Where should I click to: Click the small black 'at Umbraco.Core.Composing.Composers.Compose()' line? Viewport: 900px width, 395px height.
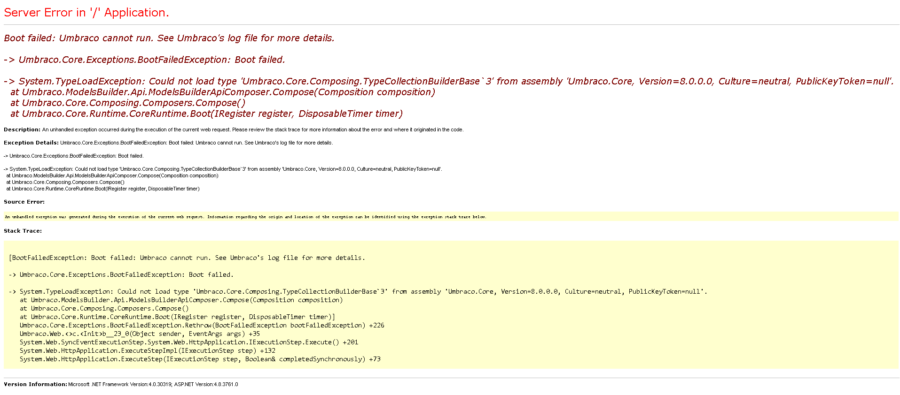pos(65,182)
